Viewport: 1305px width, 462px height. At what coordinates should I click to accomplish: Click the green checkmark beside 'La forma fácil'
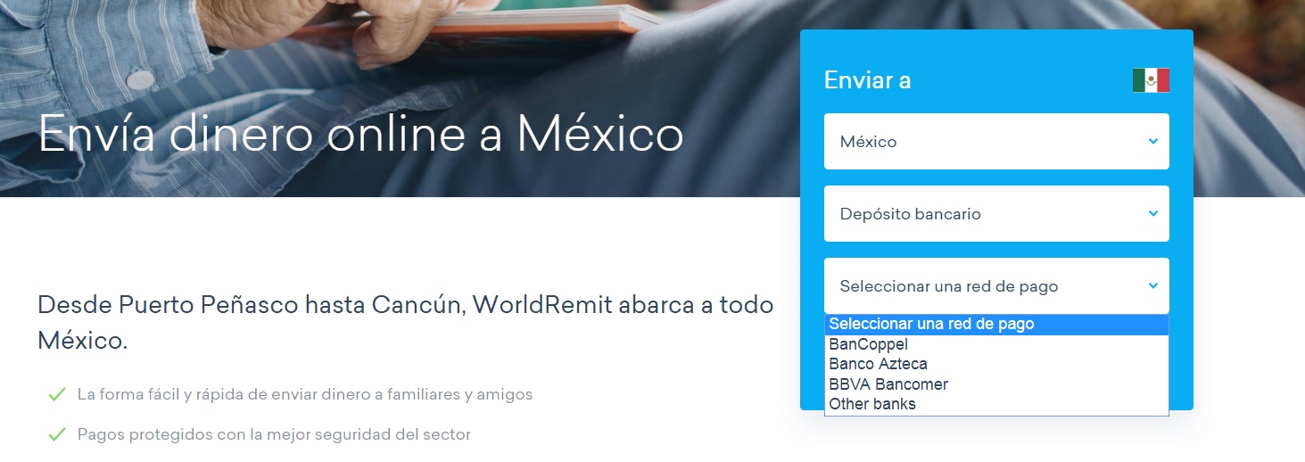[x=57, y=394]
